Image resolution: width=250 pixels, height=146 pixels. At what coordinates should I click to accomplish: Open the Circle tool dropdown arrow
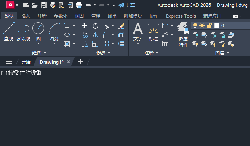coord(38,43)
